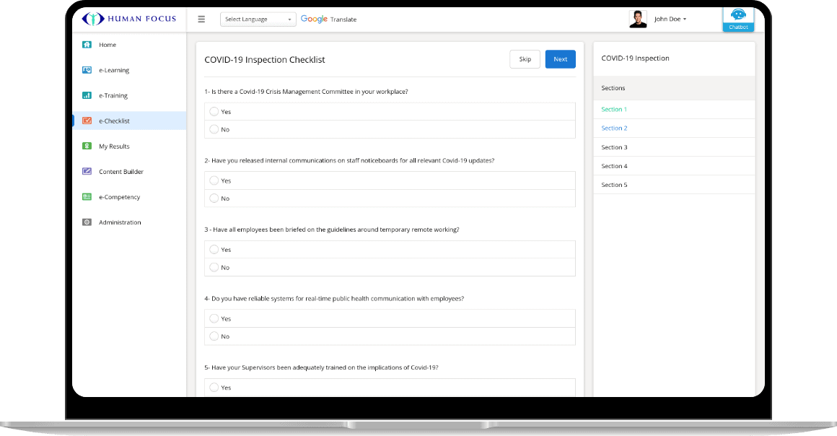
Task: Click the e-Competency icon
Action: tap(87, 197)
